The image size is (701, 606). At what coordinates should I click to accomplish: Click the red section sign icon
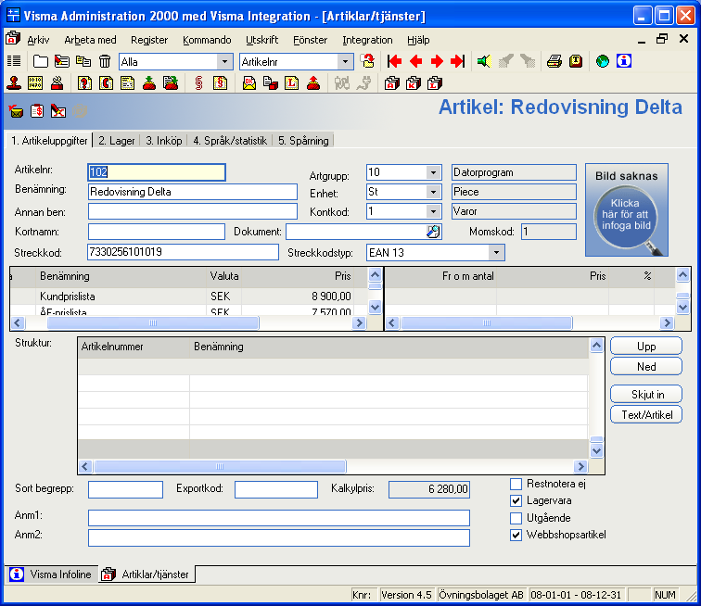(199, 83)
